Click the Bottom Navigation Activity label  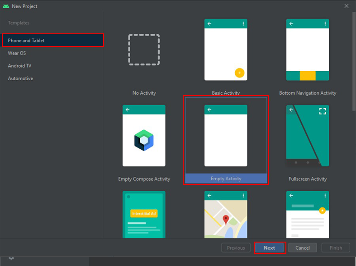(x=308, y=93)
